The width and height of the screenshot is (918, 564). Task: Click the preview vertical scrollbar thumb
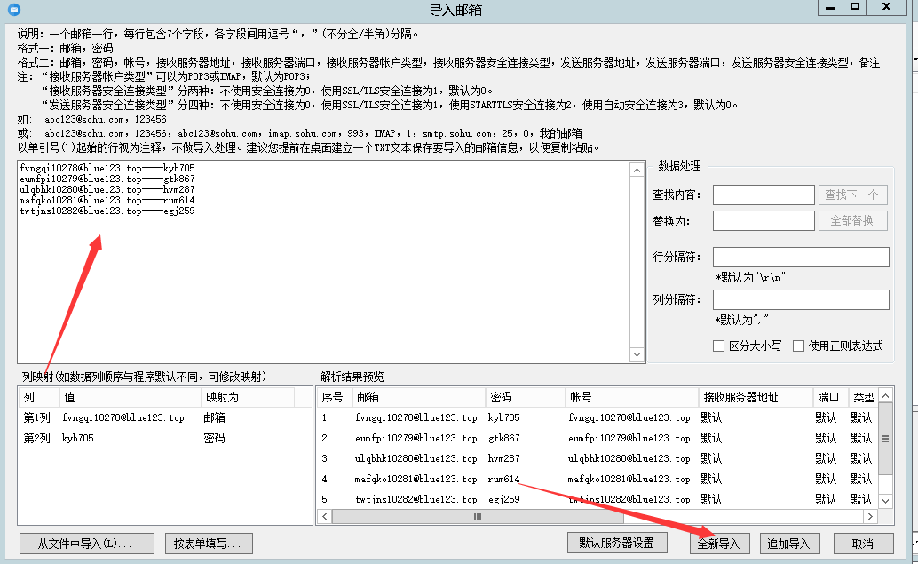pos(886,439)
